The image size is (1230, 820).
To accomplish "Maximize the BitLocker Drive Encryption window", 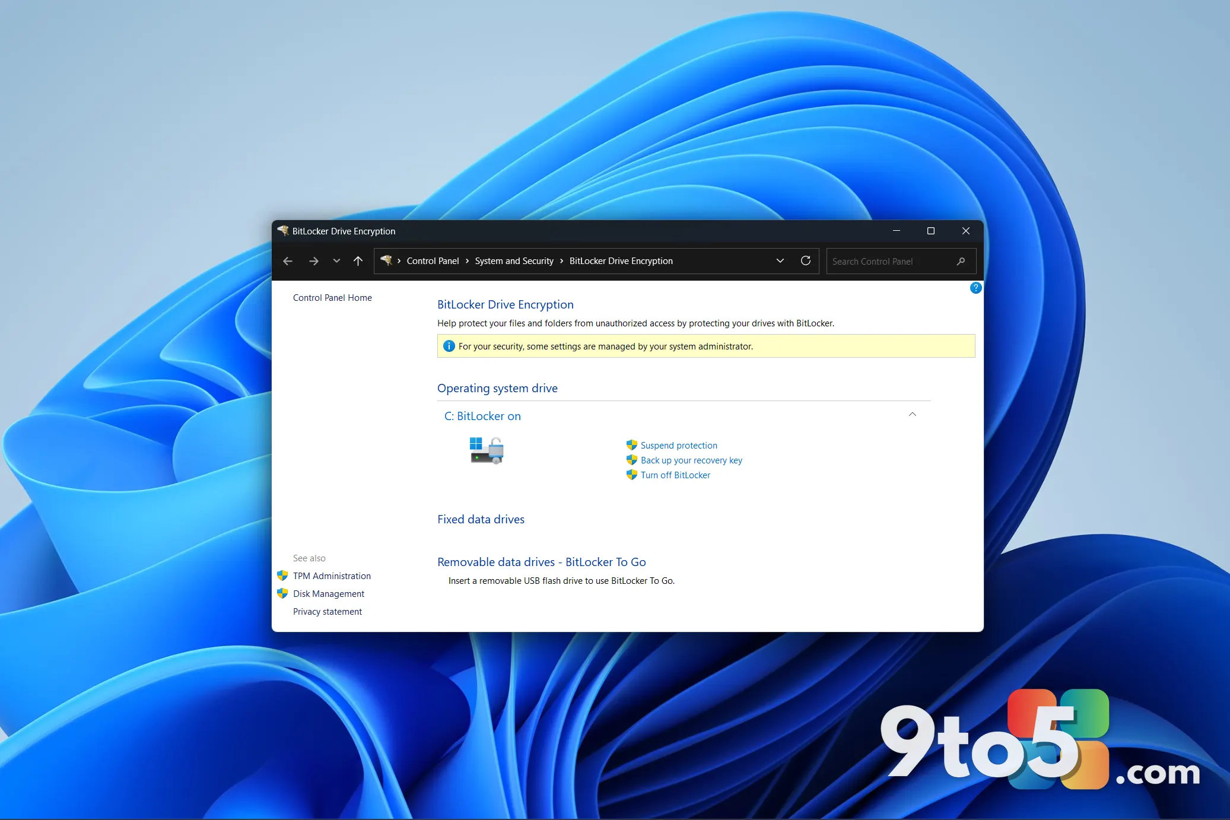I will tap(931, 231).
